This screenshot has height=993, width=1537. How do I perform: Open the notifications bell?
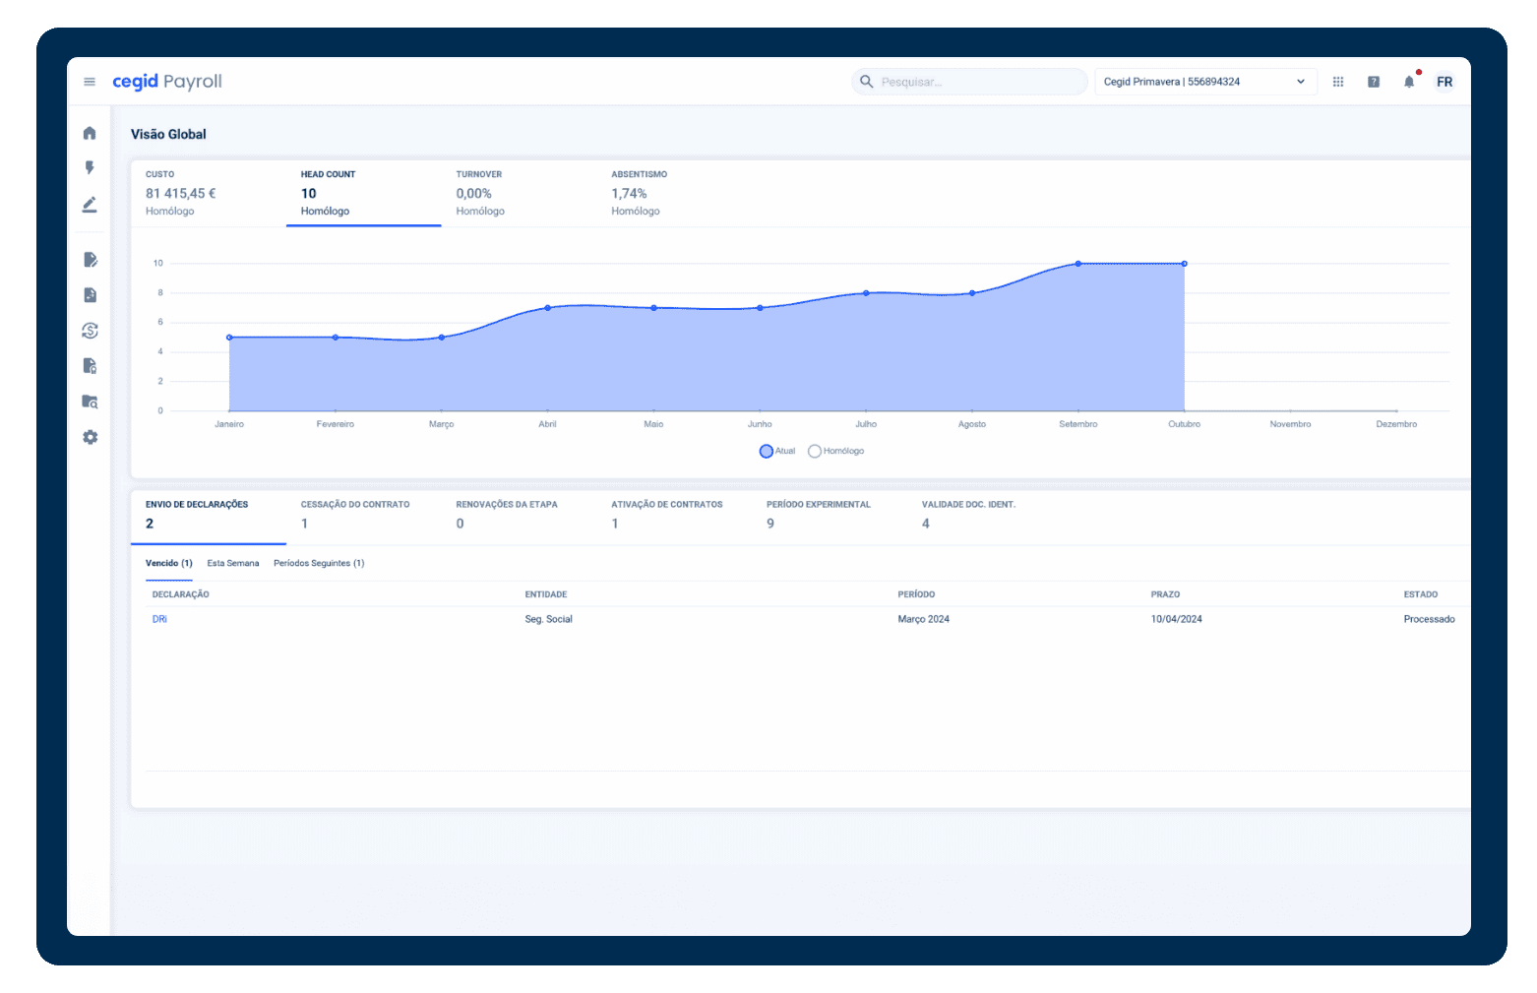point(1409,82)
